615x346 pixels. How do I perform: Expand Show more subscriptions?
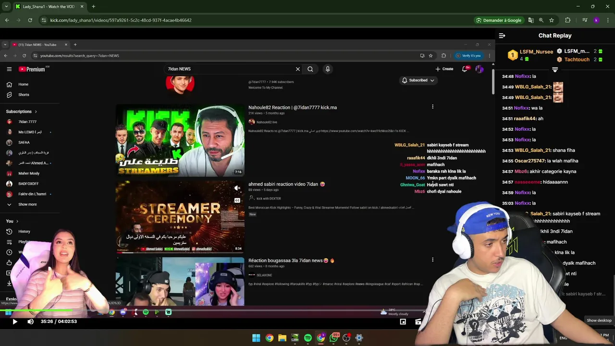click(x=27, y=204)
